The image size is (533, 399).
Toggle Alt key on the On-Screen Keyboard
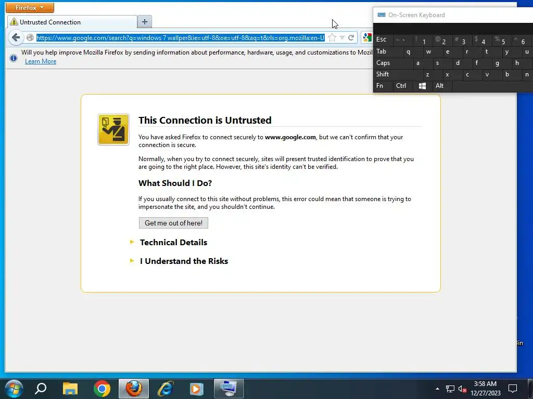click(442, 86)
